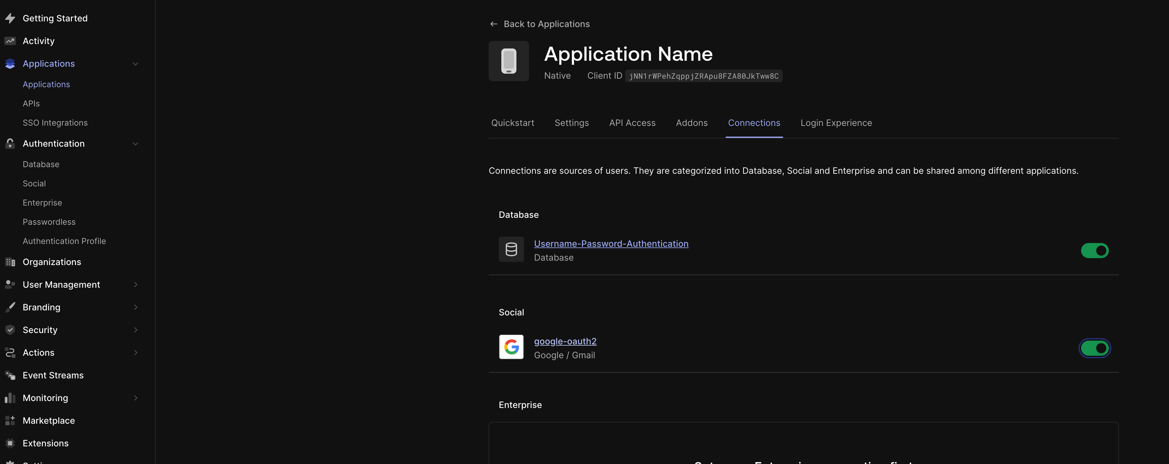
Task: Click the Organizations menu label
Action: [x=52, y=262]
